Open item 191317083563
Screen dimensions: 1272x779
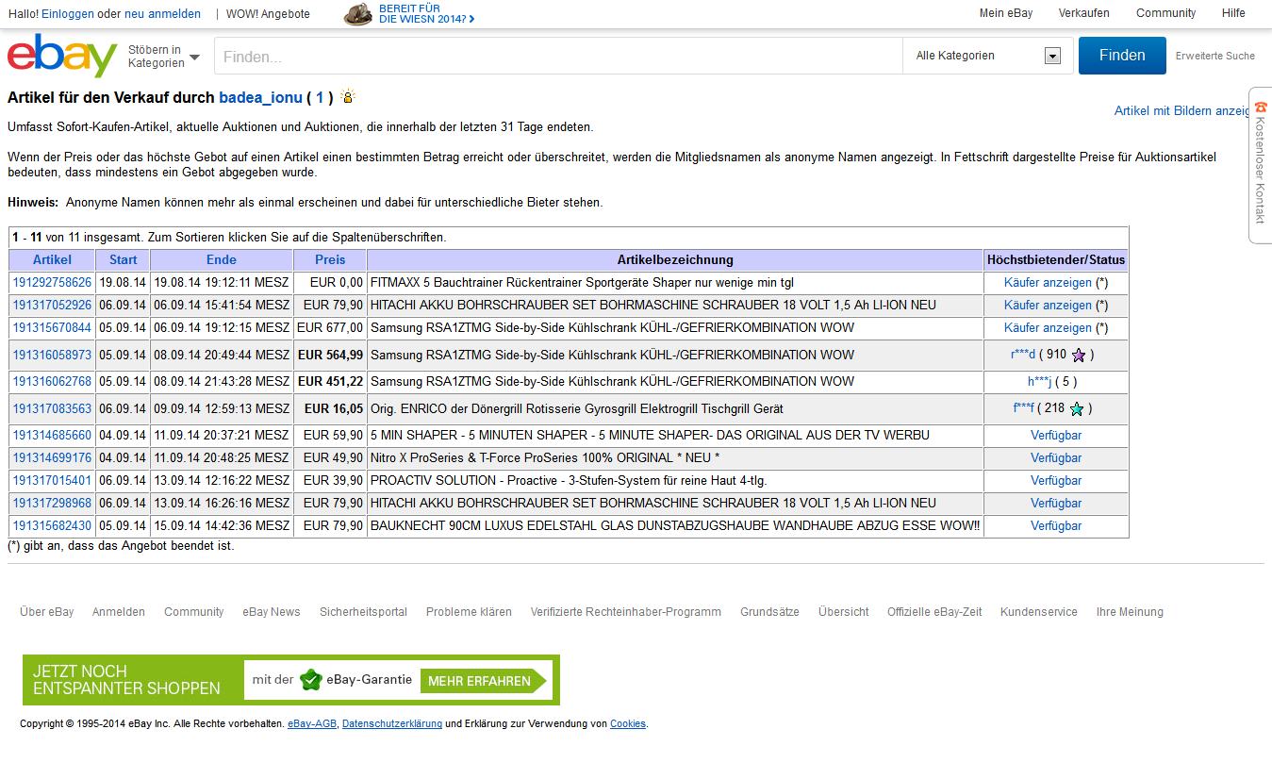click(x=52, y=409)
